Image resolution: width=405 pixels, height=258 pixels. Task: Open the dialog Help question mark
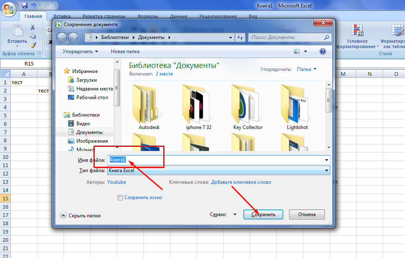[x=323, y=51]
